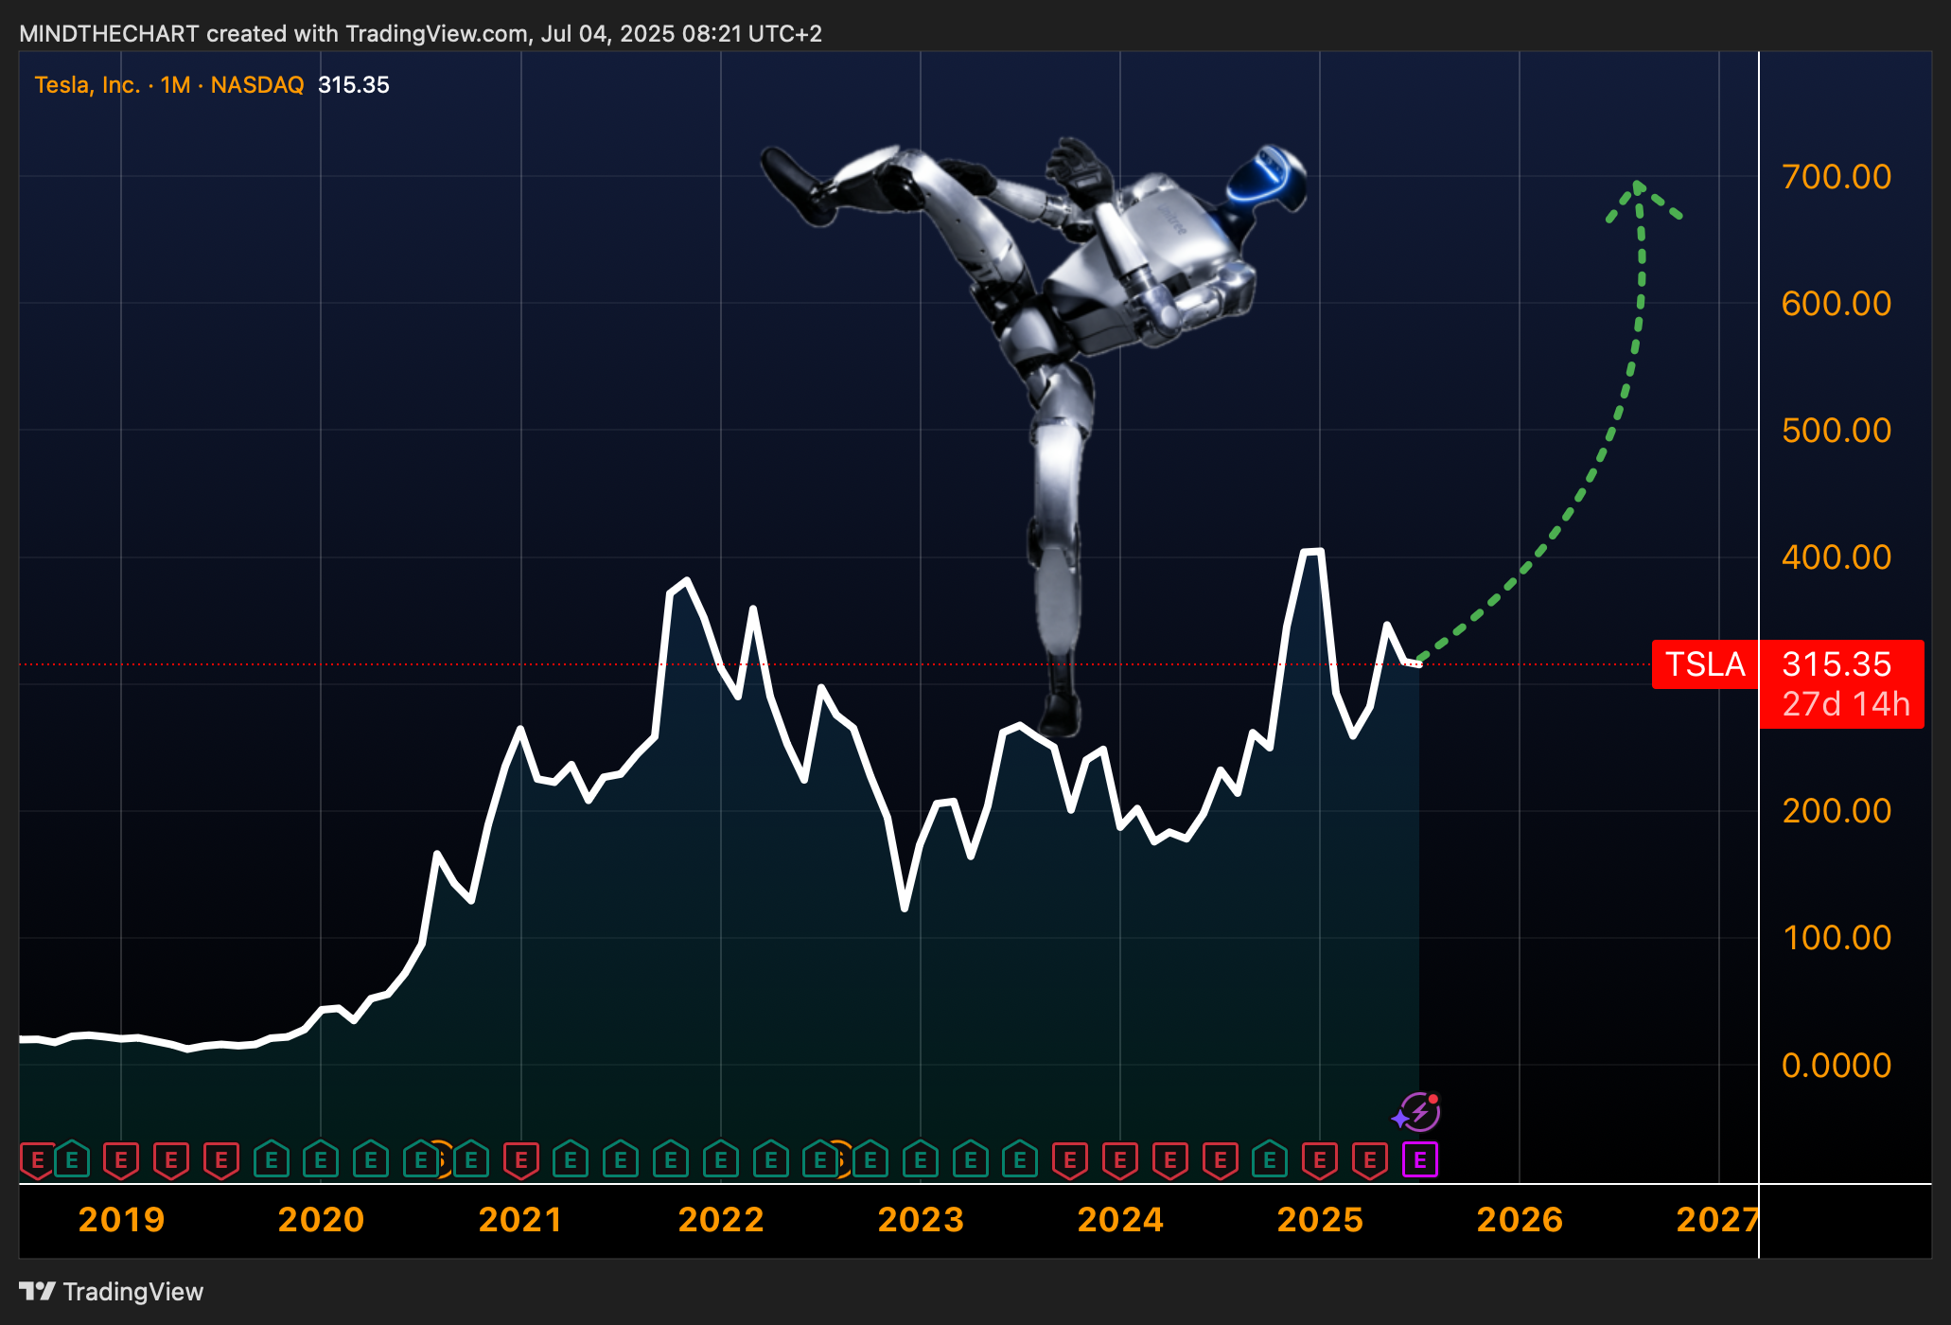Click the 2026 label on the time axis
This screenshot has width=1951, height=1325.
1520,1220
